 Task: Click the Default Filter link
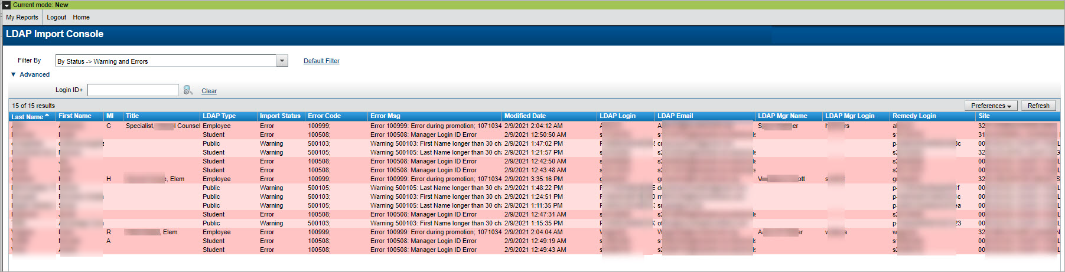[x=321, y=61]
